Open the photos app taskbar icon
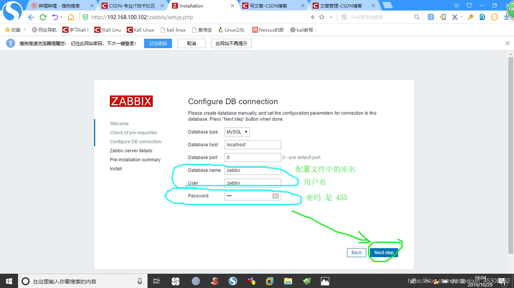 325,281
